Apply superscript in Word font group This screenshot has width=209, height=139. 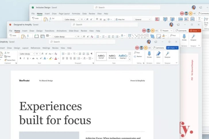pyautogui.click(x=41, y=58)
